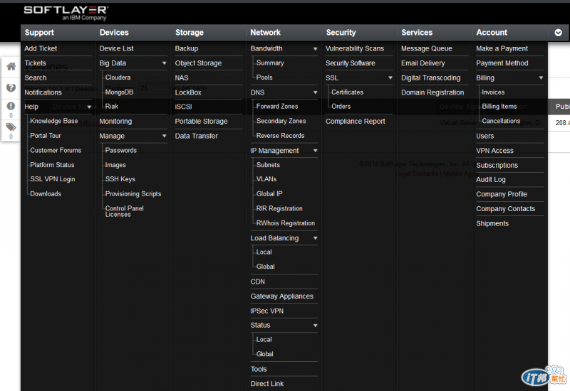This screenshot has height=391, width=570.
Task: Select Provisioning Scripts
Action: [x=133, y=194]
